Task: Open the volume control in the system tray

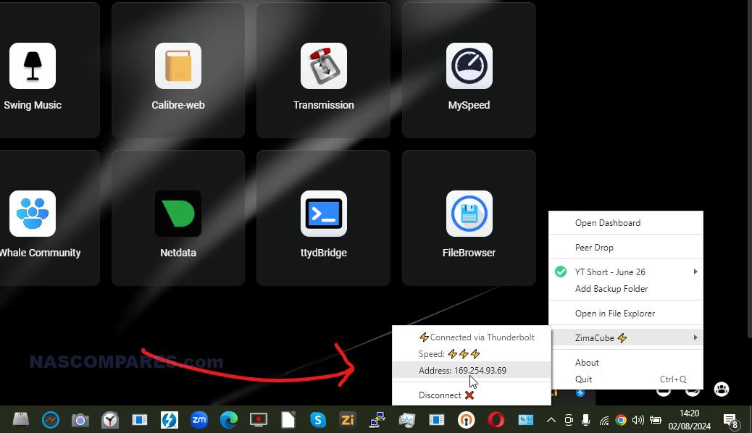Action: coord(638,421)
